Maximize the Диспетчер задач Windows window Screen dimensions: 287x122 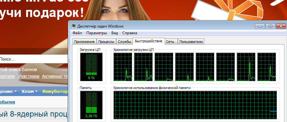[x=270, y=26]
